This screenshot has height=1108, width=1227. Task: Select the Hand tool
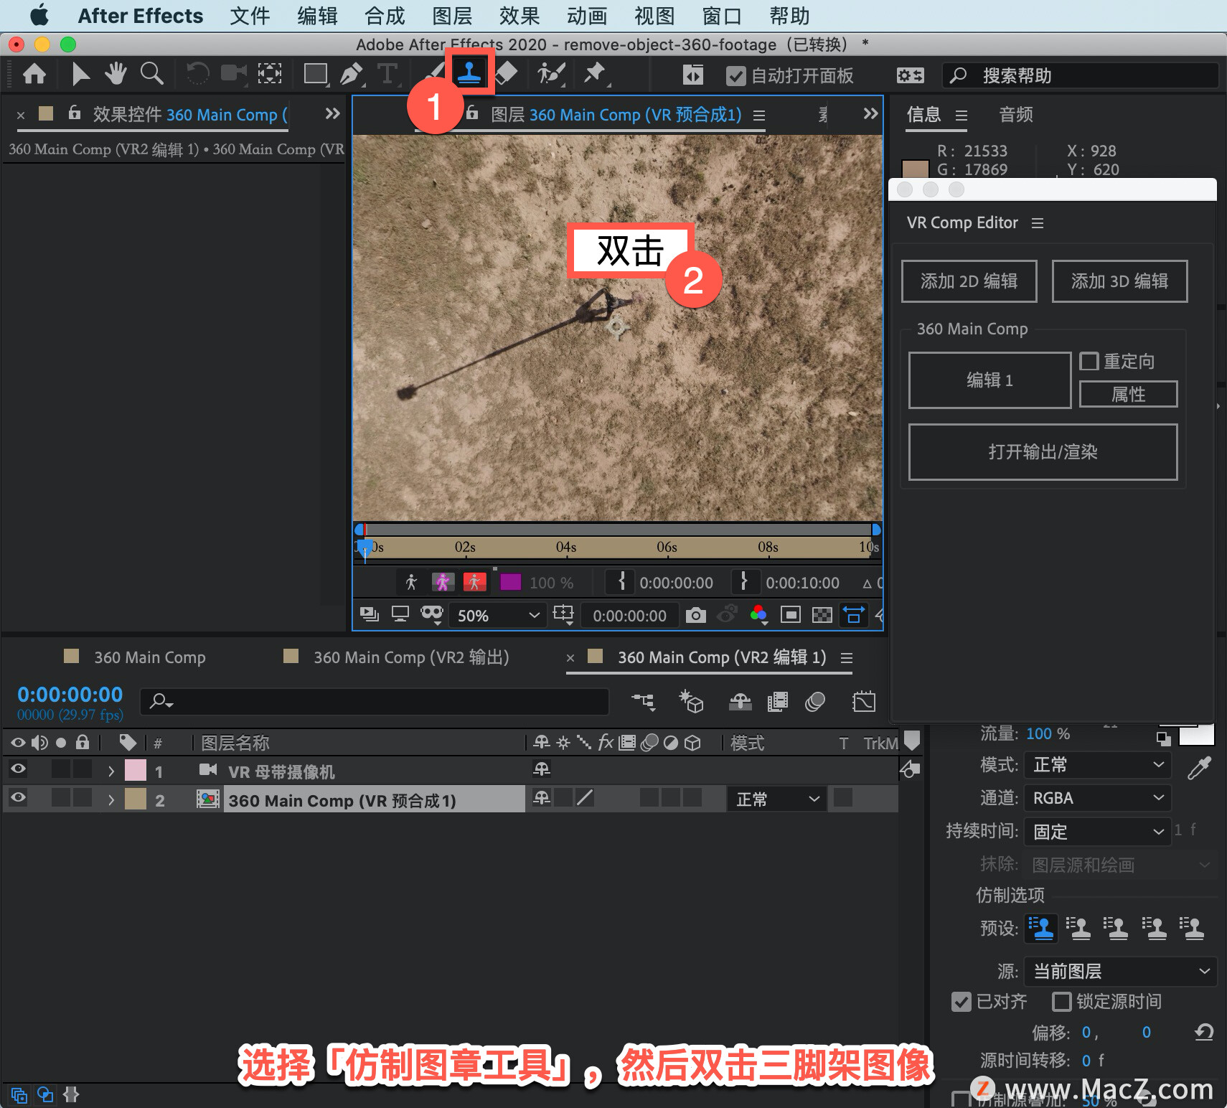[116, 73]
